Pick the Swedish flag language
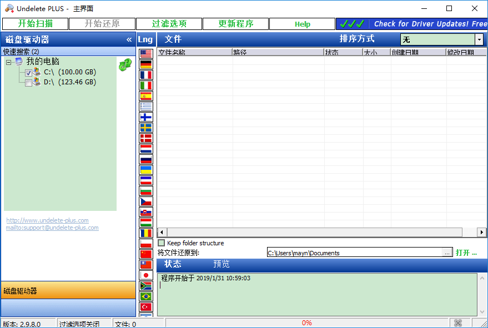The width and height of the screenshot is (488, 328). pos(146,128)
